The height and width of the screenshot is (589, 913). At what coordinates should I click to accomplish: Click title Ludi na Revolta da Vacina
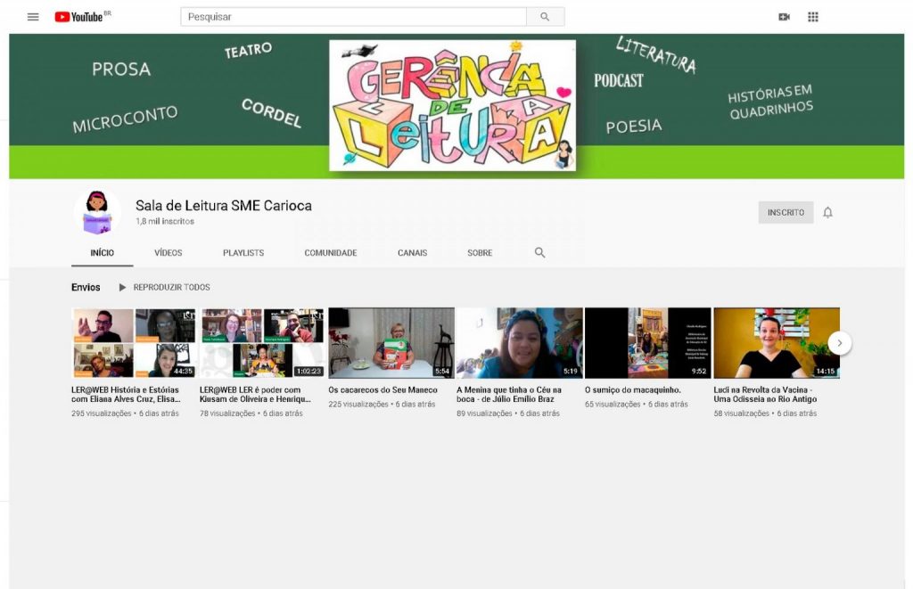tap(765, 395)
